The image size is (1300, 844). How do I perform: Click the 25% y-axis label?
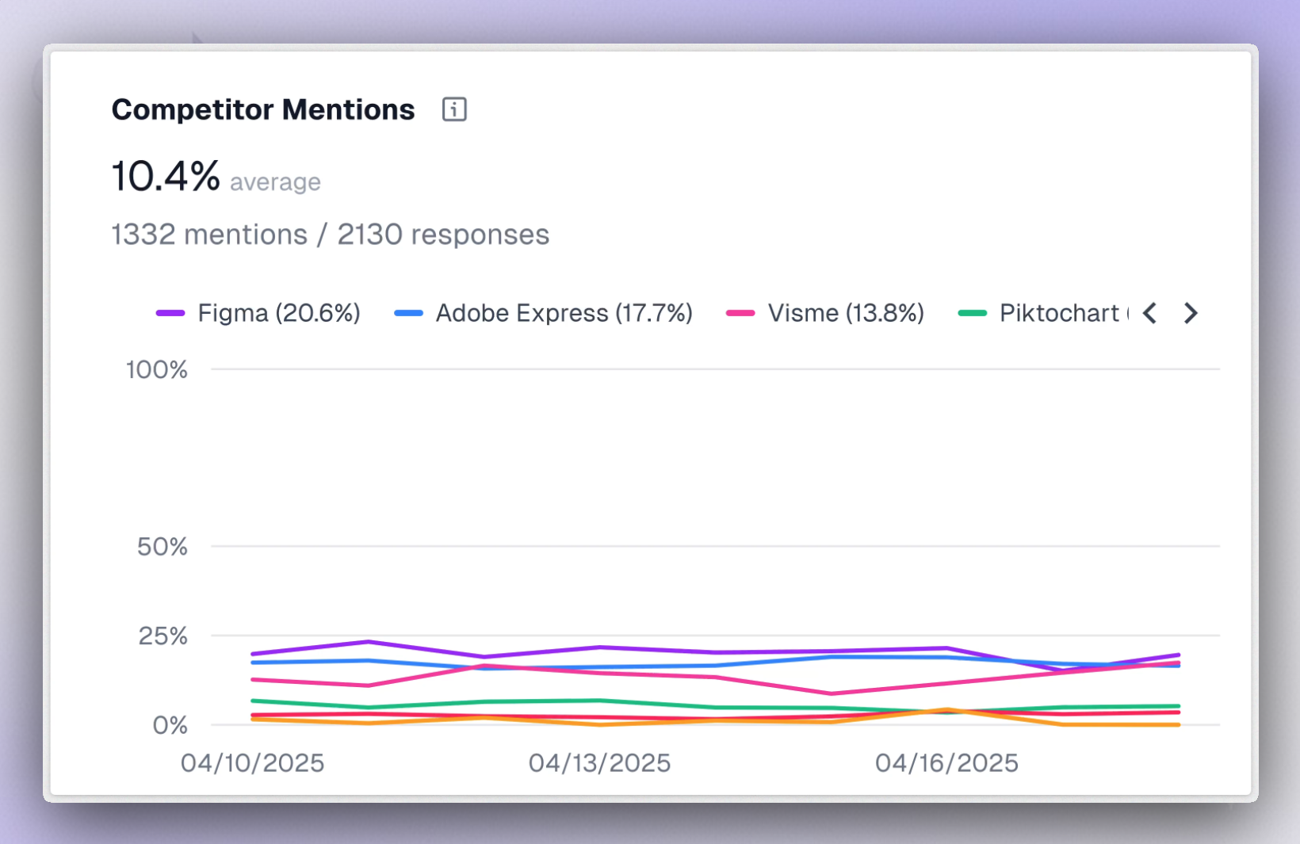point(163,636)
